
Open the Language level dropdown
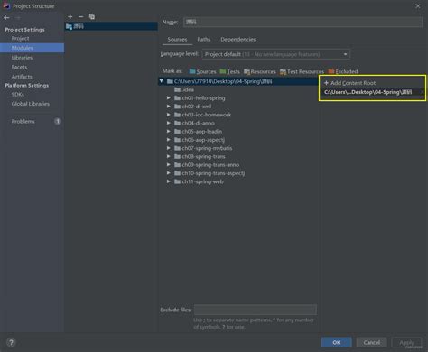pyautogui.click(x=276, y=54)
